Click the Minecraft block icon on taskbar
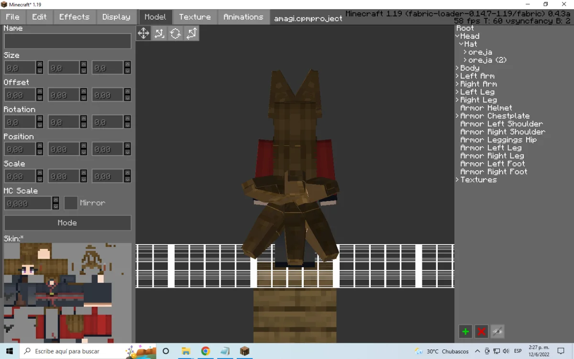Image resolution: width=574 pixels, height=359 pixels. click(x=244, y=351)
